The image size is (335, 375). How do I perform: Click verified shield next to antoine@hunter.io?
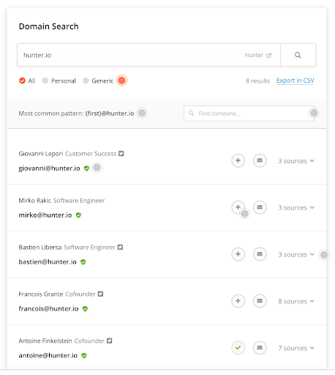(84, 356)
